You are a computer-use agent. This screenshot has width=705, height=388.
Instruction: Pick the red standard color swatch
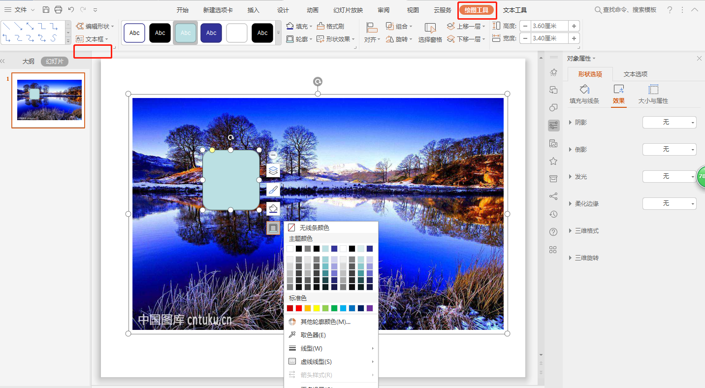pos(299,308)
